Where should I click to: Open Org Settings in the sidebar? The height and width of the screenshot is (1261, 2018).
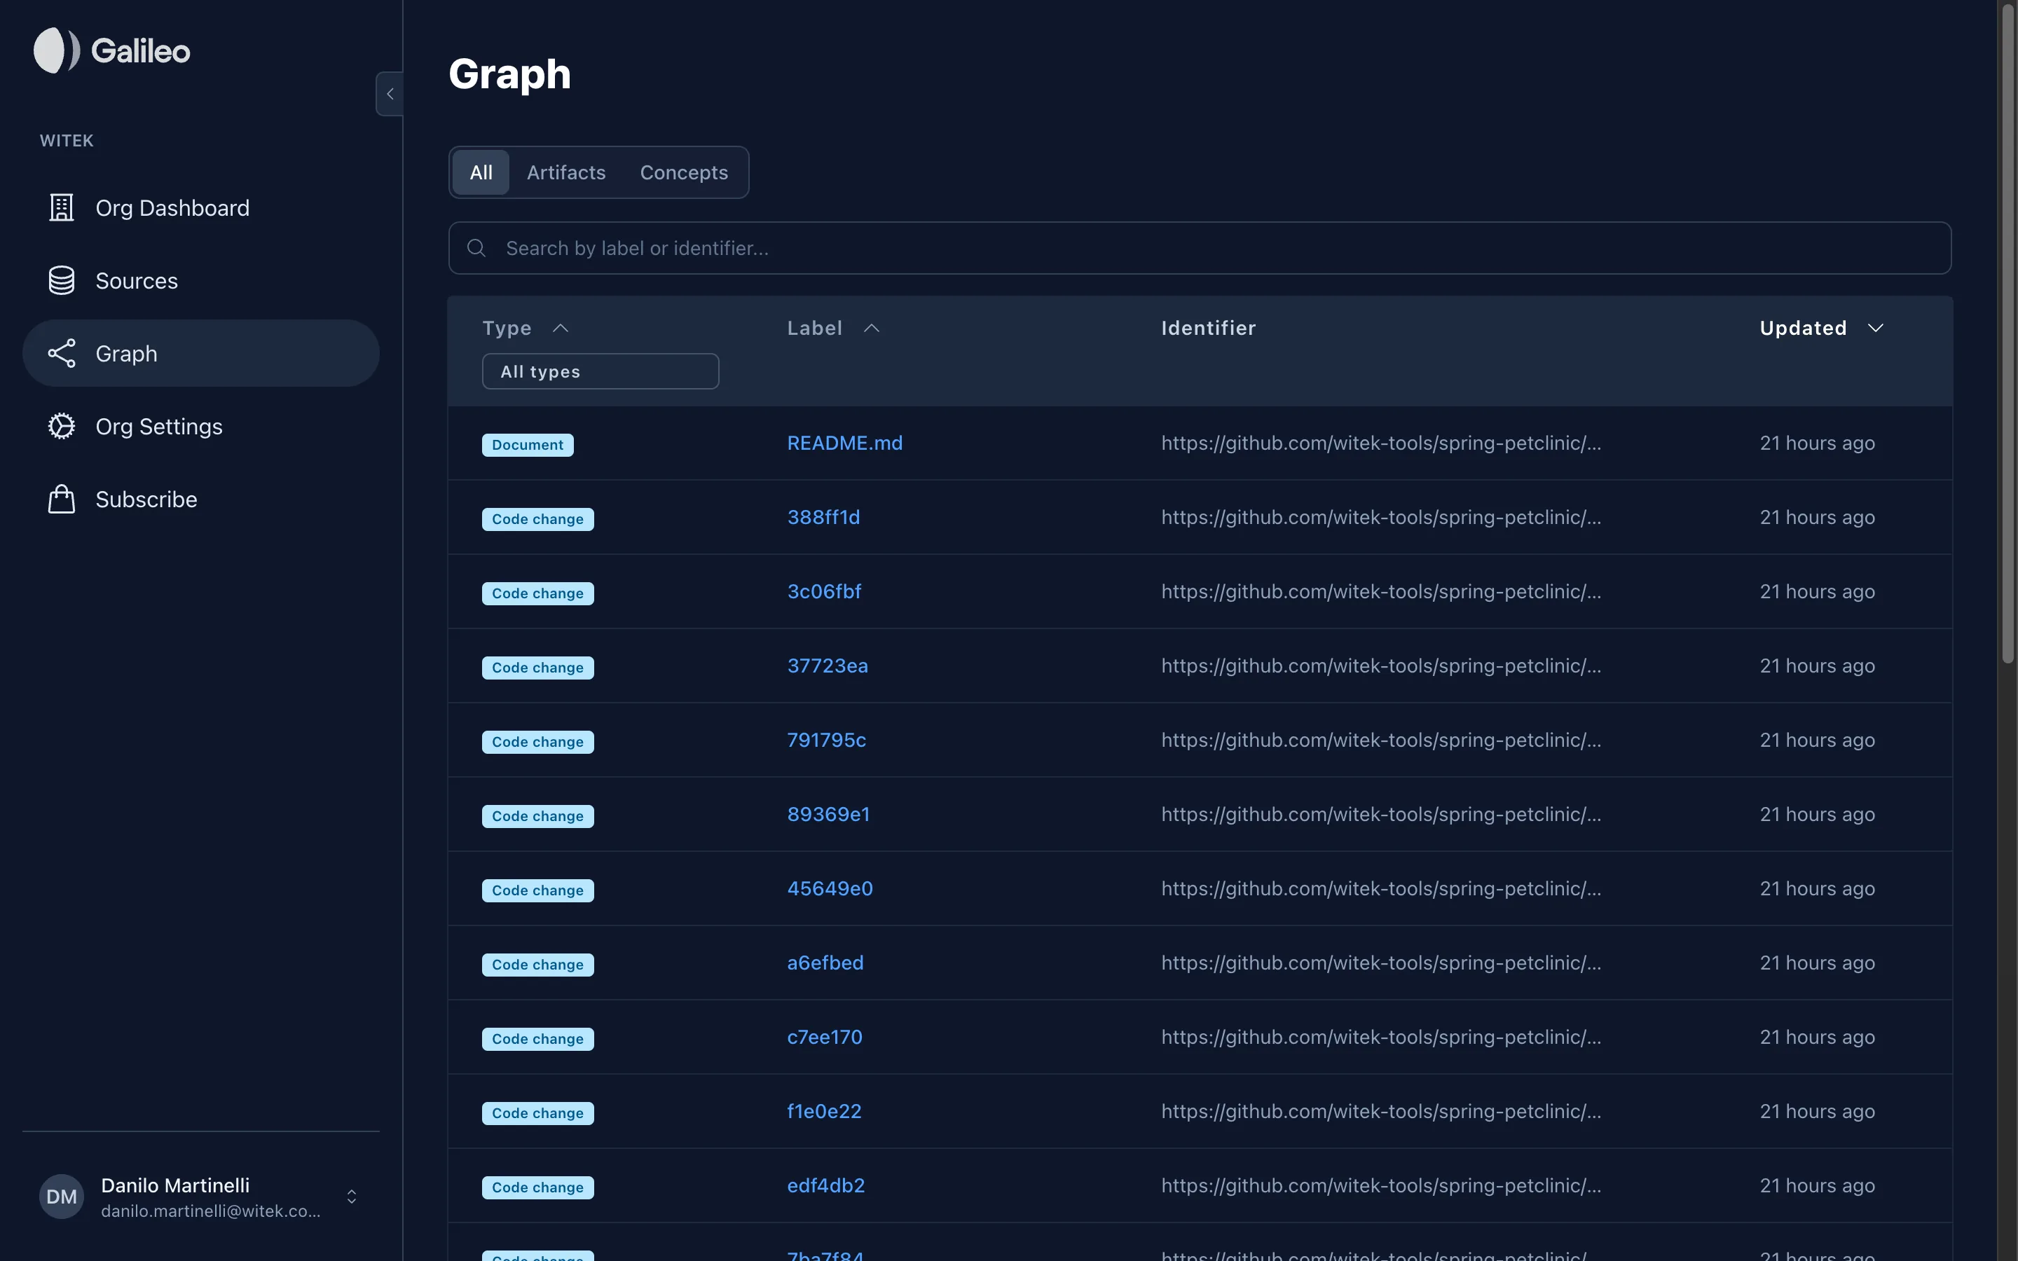201,426
